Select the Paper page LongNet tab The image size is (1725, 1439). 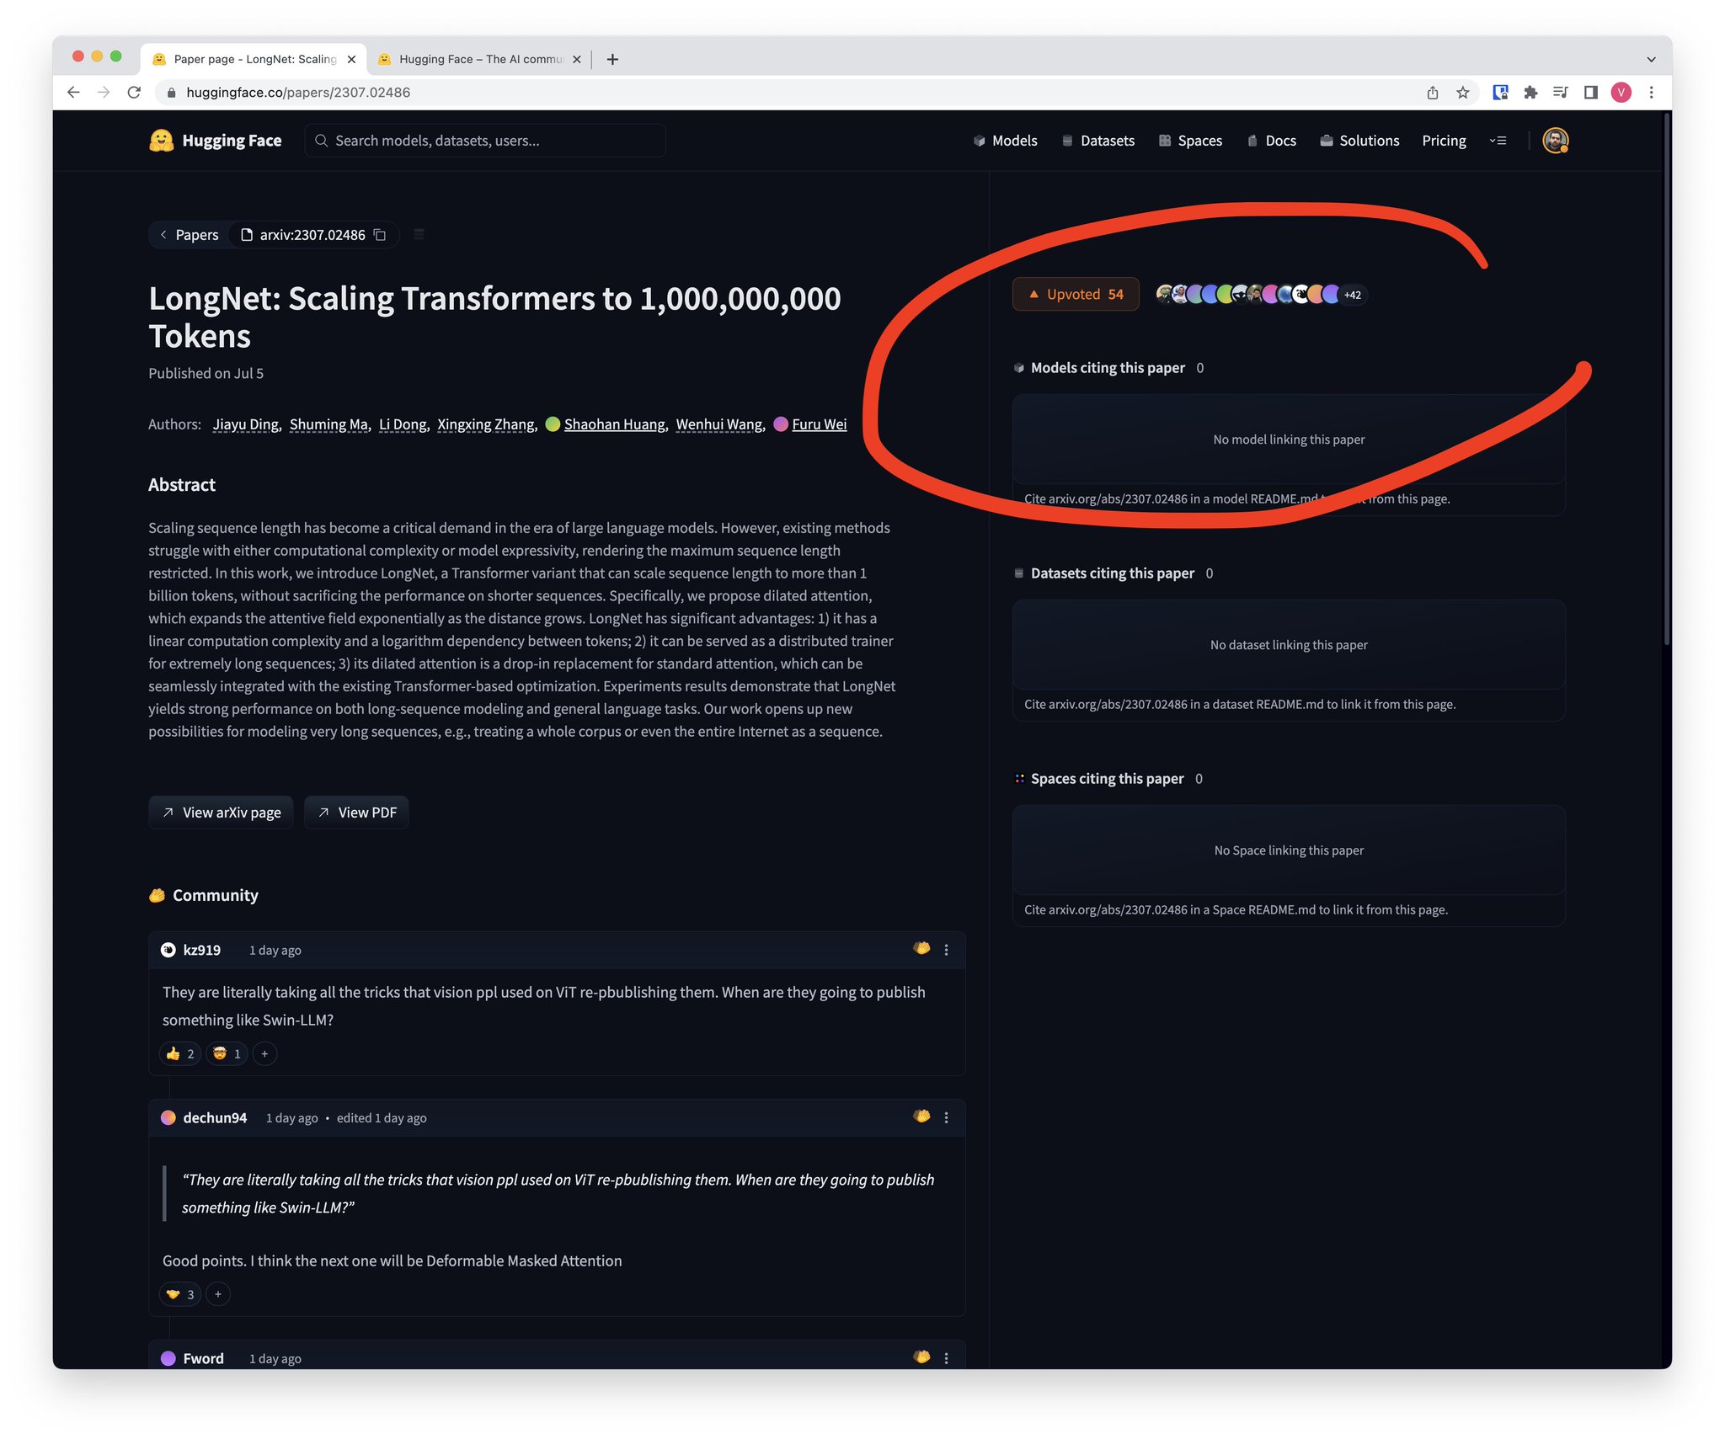254,59
